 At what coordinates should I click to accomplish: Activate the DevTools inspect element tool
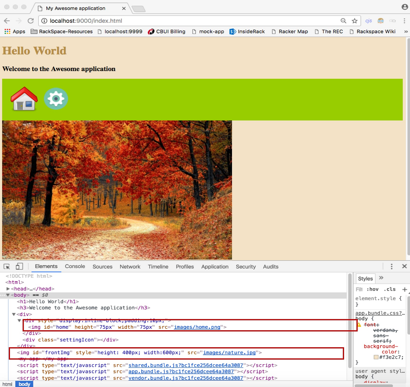(x=7, y=267)
